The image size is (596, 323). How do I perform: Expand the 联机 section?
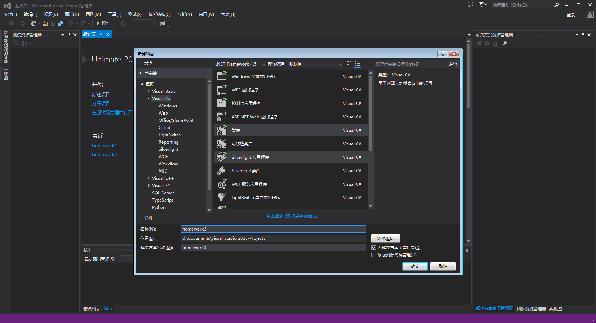coord(141,218)
